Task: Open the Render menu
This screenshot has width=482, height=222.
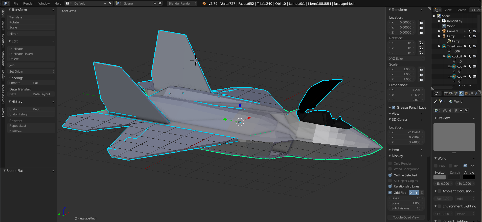Action: [x=28, y=3]
